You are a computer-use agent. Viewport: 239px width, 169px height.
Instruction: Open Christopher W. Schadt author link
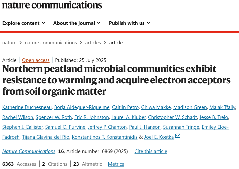(172, 117)
